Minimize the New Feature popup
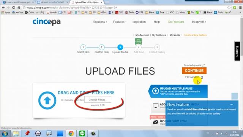 click(x=232, y=104)
